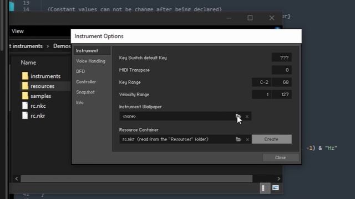
Task: Select the rc.nkr file icon
Action: click(25, 116)
